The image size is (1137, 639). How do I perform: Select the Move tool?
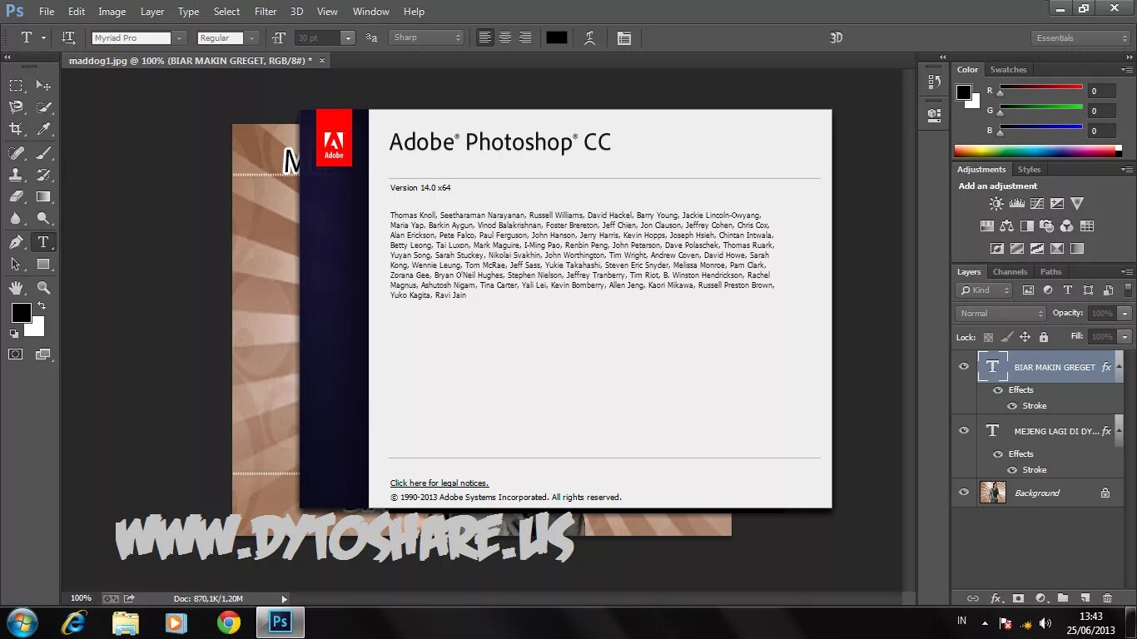point(43,85)
